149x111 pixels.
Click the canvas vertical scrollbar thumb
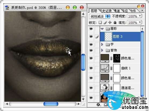[x=83, y=62]
